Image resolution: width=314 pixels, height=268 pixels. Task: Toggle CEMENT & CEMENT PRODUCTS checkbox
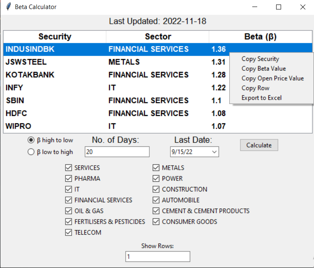click(x=156, y=211)
